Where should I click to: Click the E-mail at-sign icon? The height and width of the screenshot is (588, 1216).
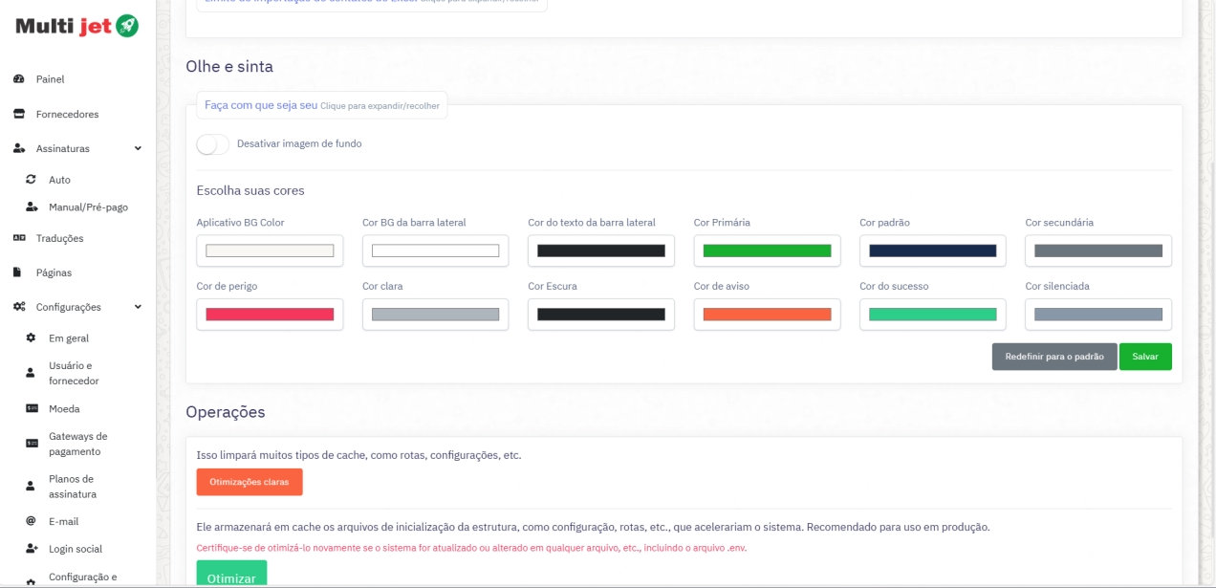click(31, 522)
